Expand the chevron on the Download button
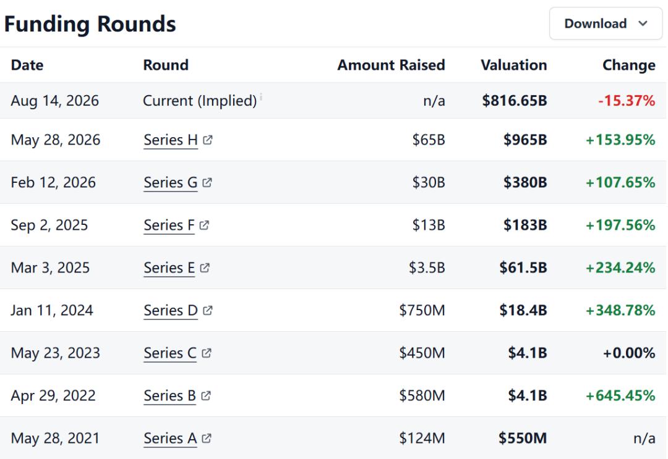The height and width of the screenshot is (459, 668). click(643, 23)
